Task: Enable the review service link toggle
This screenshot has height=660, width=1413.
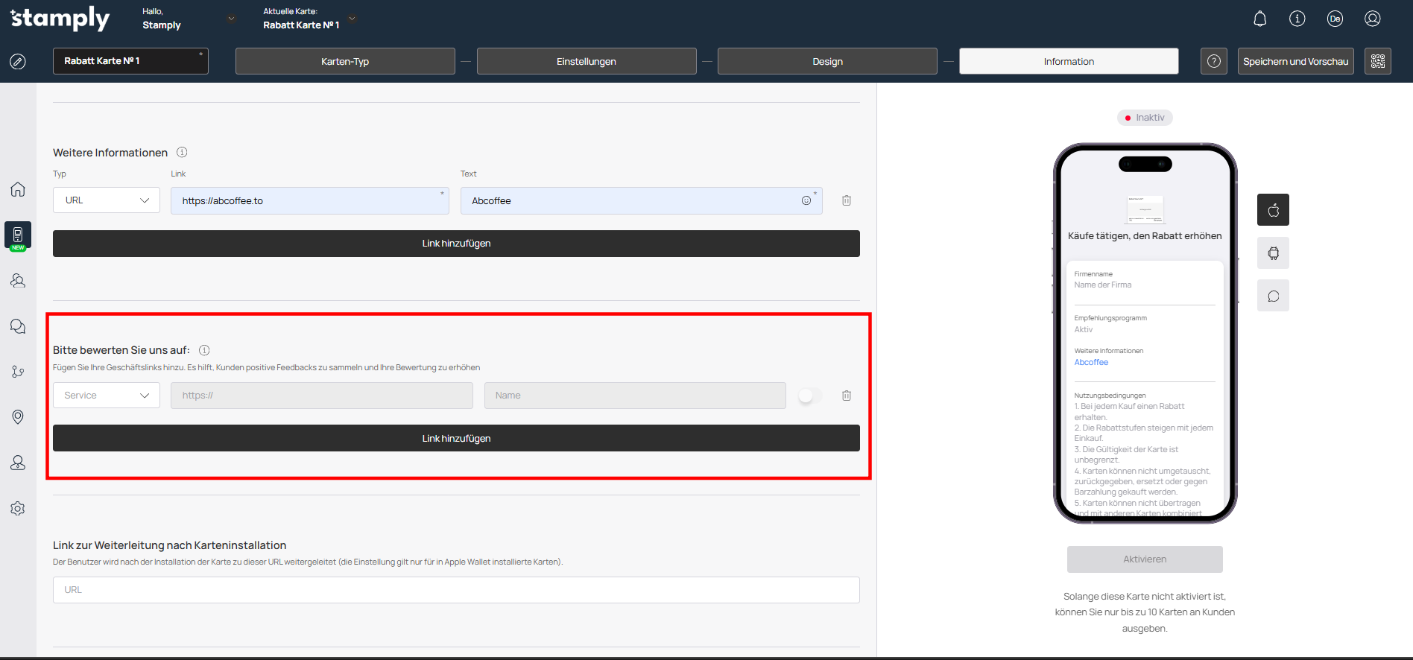Action: pyautogui.click(x=809, y=396)
